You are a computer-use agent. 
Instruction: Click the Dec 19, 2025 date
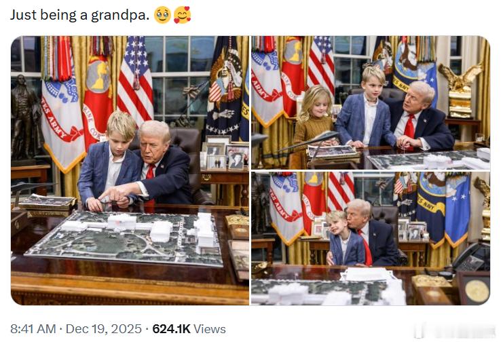(103, 328)
